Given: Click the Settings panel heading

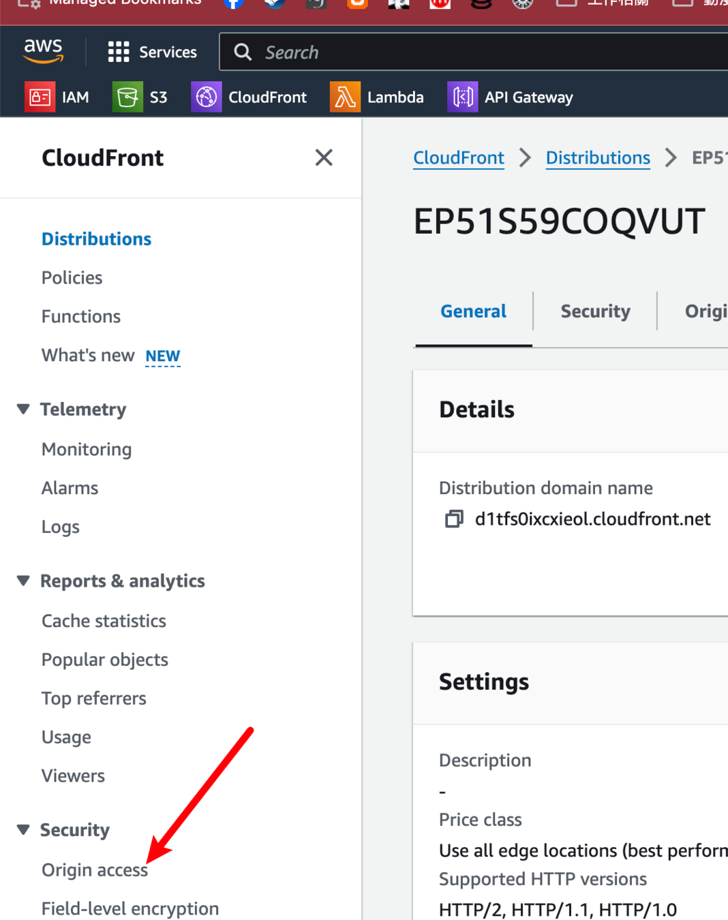Looking at the screenshot, I should [484, 682].
